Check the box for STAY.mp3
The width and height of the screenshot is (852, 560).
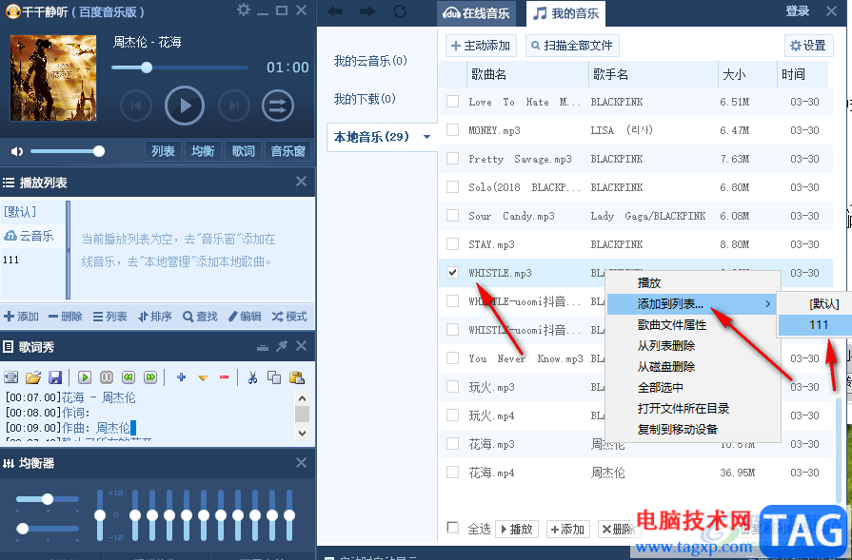(x=452, y=243)
